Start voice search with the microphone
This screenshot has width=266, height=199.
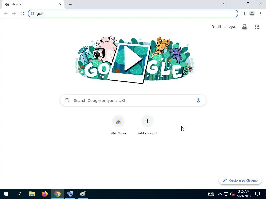[198, 100]
